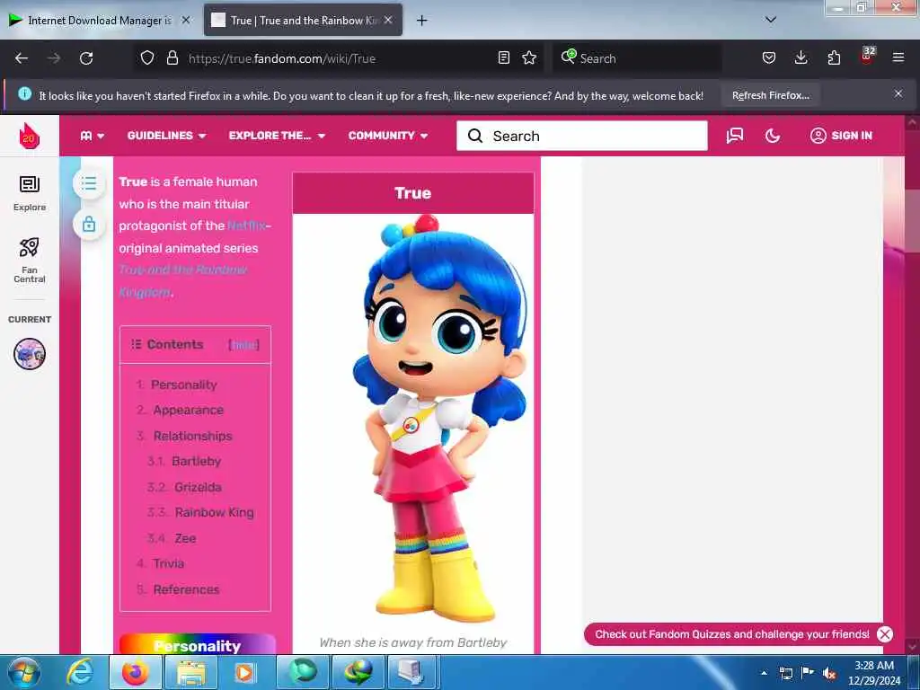This screenshot has height=690, width=920.
Task: Jump to Bartleby subsection
Action: coord(197,461)
